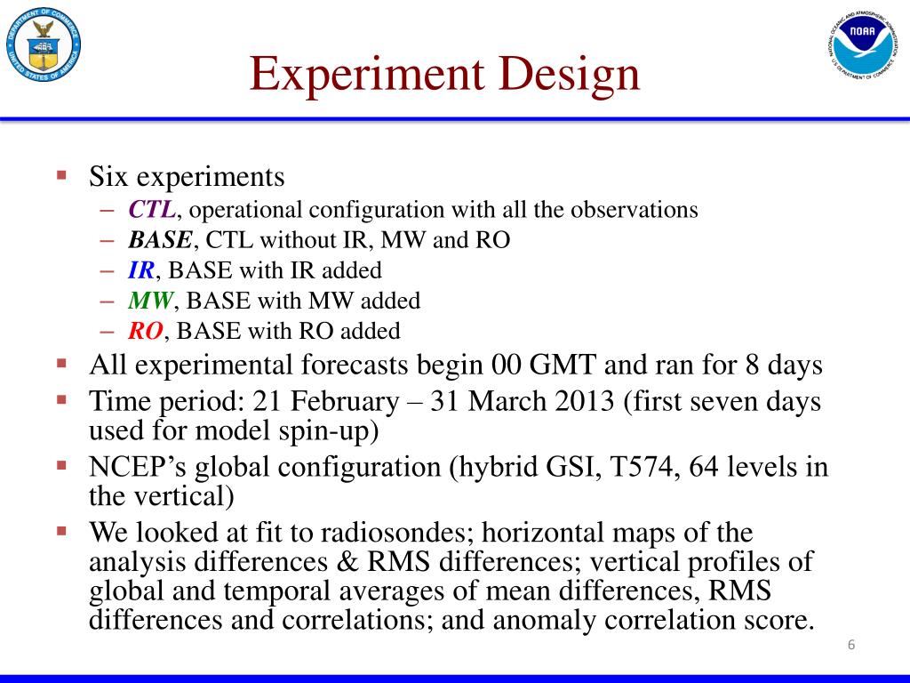
Task: Click "analysis differences & RMS differences" line
Action: coord(451,562)
